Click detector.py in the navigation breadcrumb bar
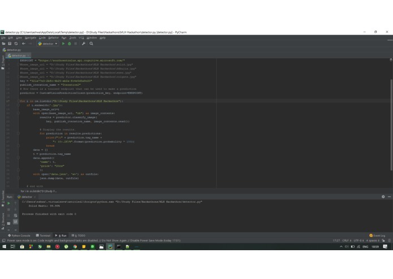The image size is (393, 279). [x=12, y=50]
